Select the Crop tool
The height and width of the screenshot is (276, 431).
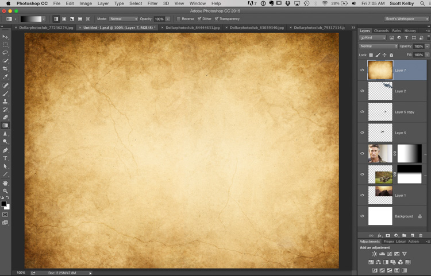pyautogui.click(x=6, y=68)
